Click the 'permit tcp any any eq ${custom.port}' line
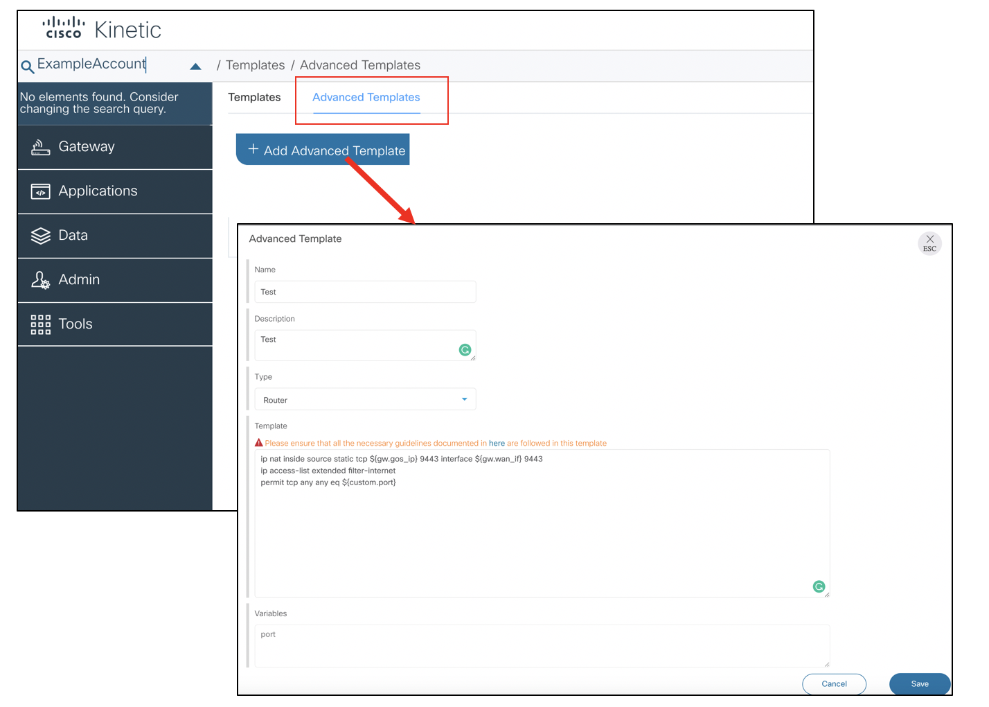This screenshot has width=989, height=707. [328, 482]
